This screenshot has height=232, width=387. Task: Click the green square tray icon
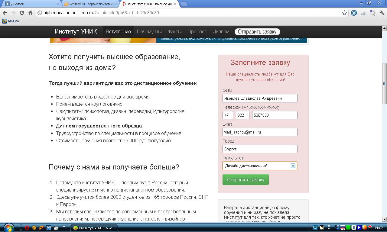tap(348, 228)
